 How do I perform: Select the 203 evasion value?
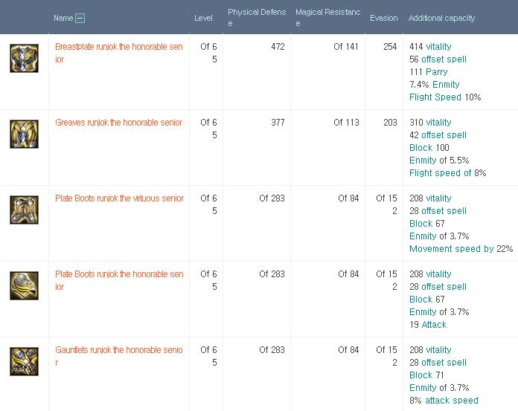pos(390,123)
